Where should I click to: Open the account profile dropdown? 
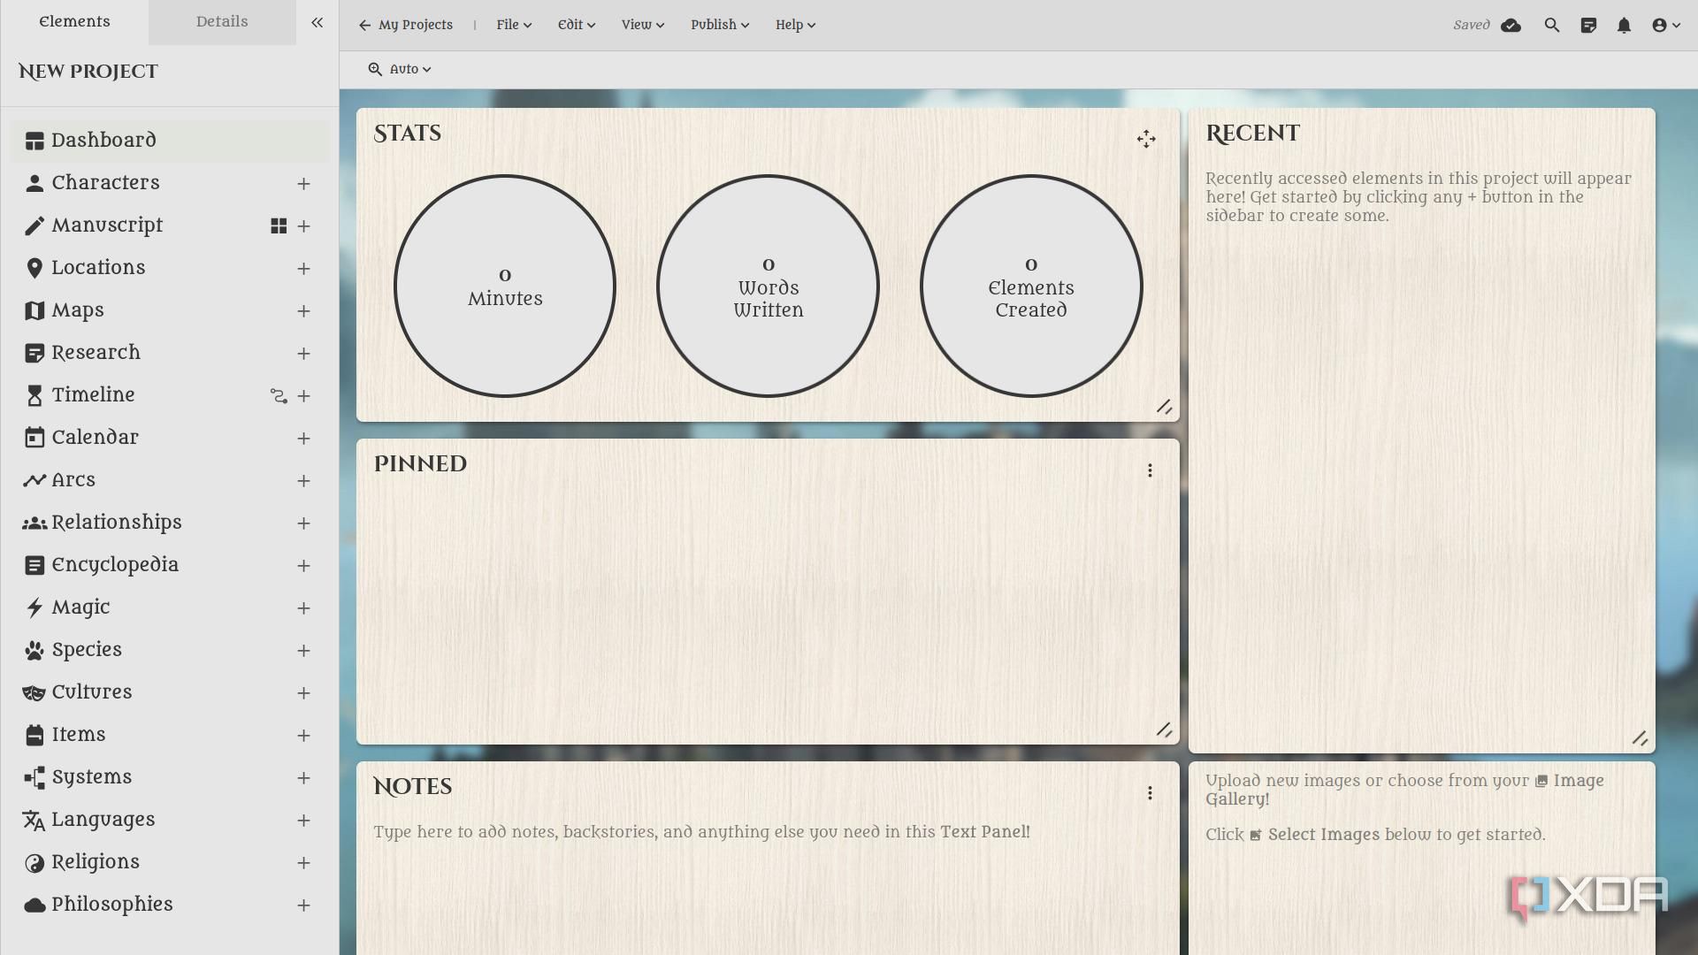pos(1665,26)
